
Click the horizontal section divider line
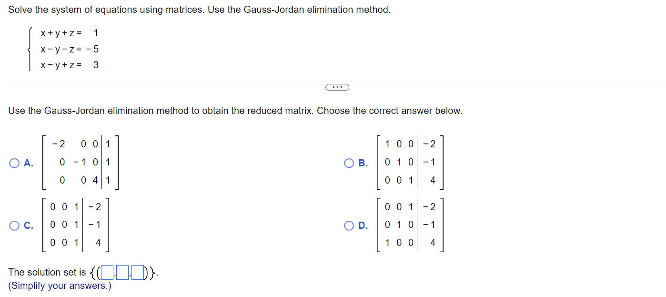(x=167, y=87)
